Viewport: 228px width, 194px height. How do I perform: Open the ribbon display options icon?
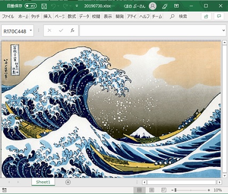(x=176, y=6)
